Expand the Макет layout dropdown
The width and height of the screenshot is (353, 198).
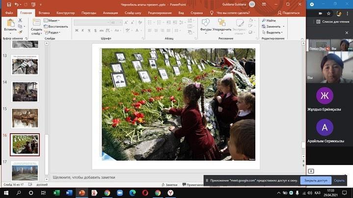pyautogui.click(x=54, y=21)
